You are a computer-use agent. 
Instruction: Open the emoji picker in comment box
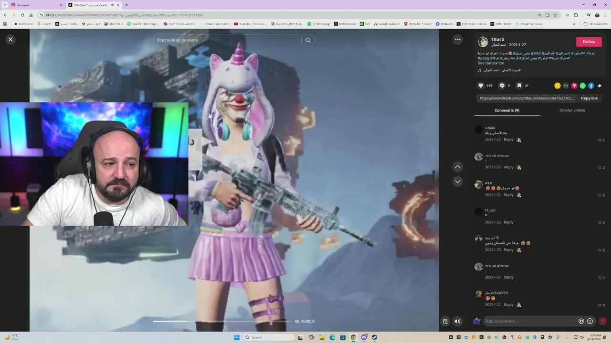[590, 321]
